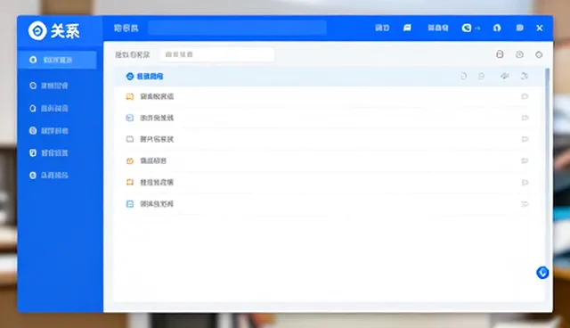Click the square icon left of the close X
This screenshot has height=328, width=570.
tap(519, 28)
